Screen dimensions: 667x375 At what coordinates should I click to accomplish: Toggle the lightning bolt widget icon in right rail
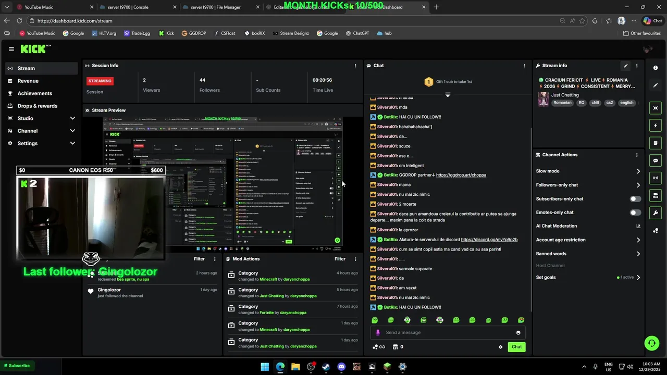coord(656,126)
